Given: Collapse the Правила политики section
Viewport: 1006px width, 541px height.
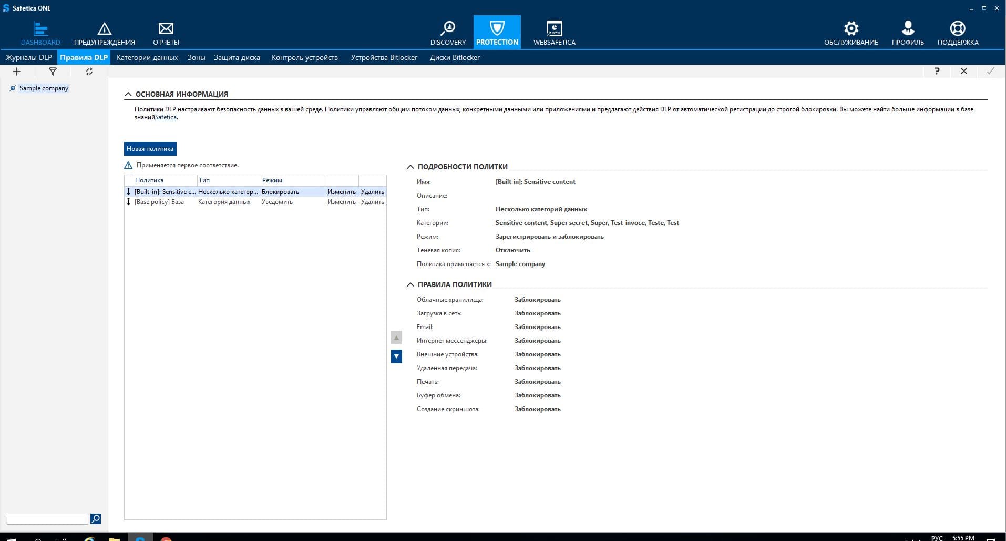Looking at the screenshot, I should pos(410,284).
